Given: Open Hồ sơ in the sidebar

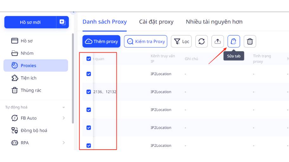Looking at the screenshot, I should tap(36, 41).
